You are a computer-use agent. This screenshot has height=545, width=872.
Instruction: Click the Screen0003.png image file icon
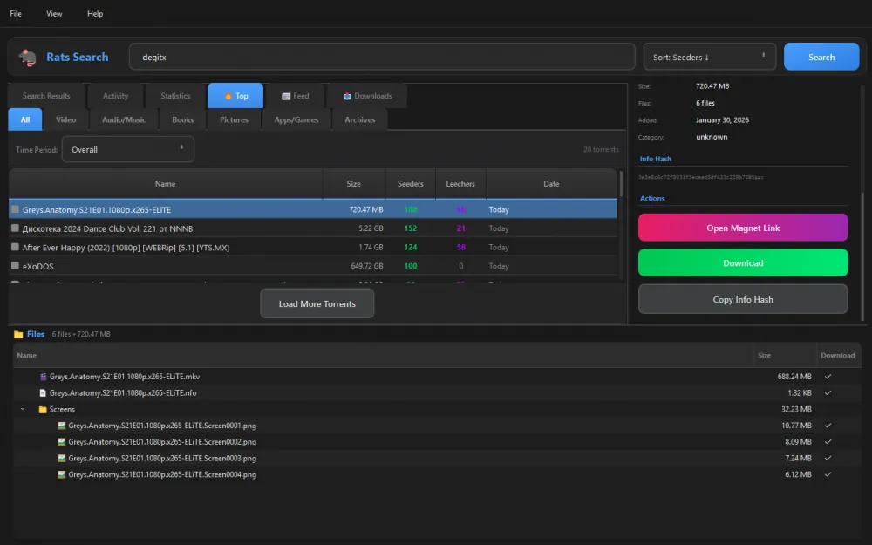[x=62, y=459]
